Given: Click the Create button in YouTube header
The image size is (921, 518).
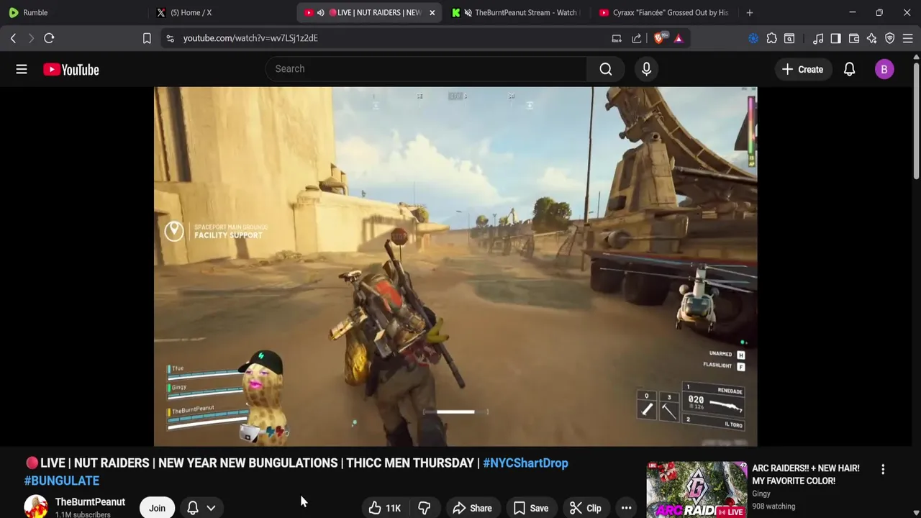Looking at the screenshot, I should 802,69.
